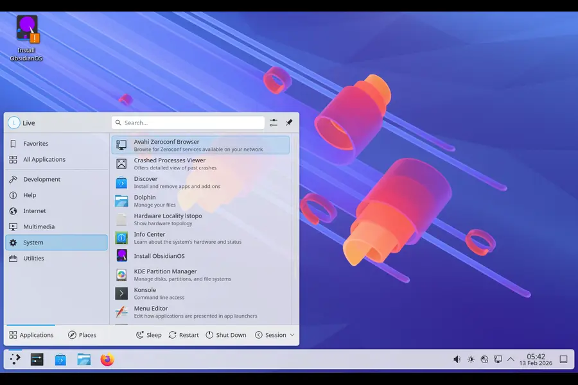This screenshot has height=385, width=578.
Task: Open the Info Center application
Action: [x=149, y=237]
